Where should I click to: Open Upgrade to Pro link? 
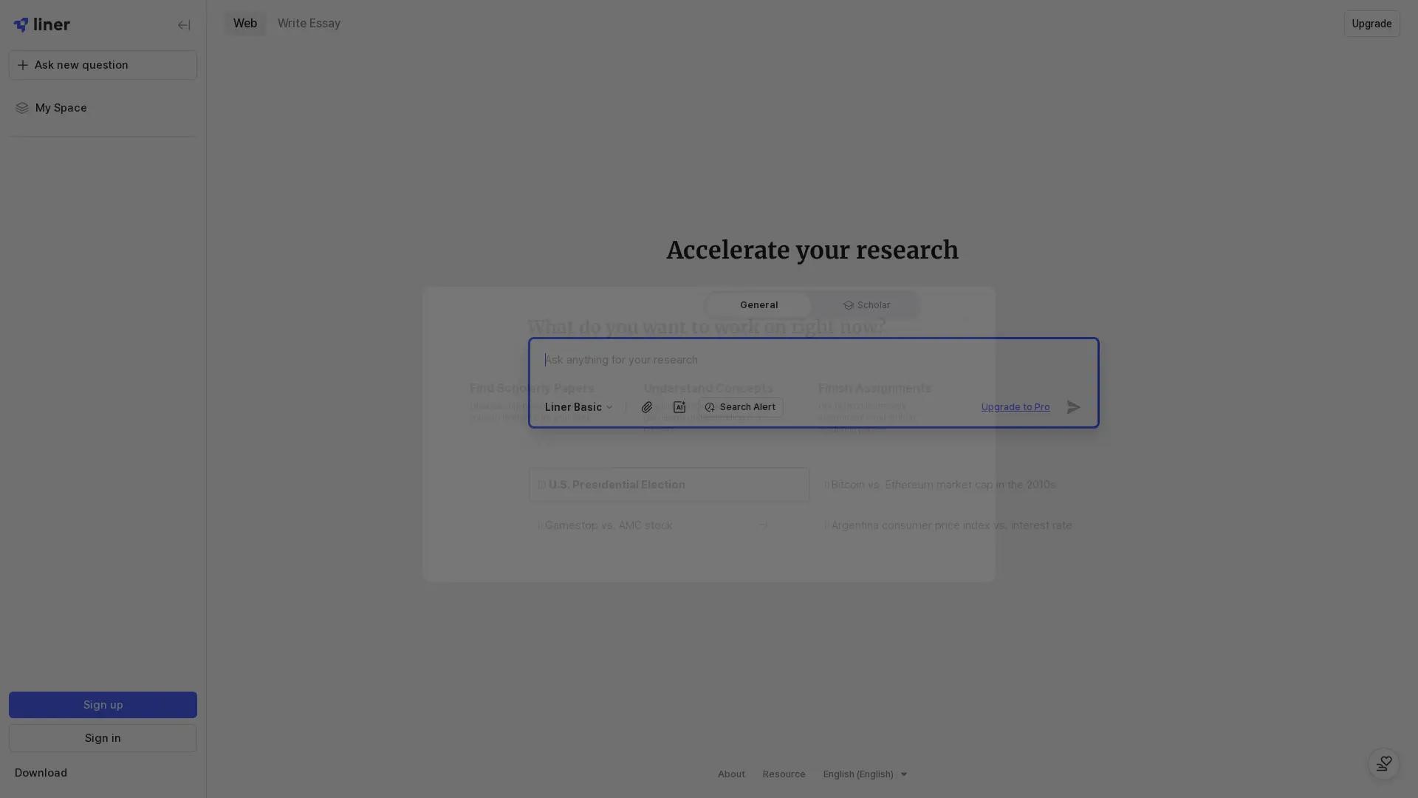(x=1015, y=407)
